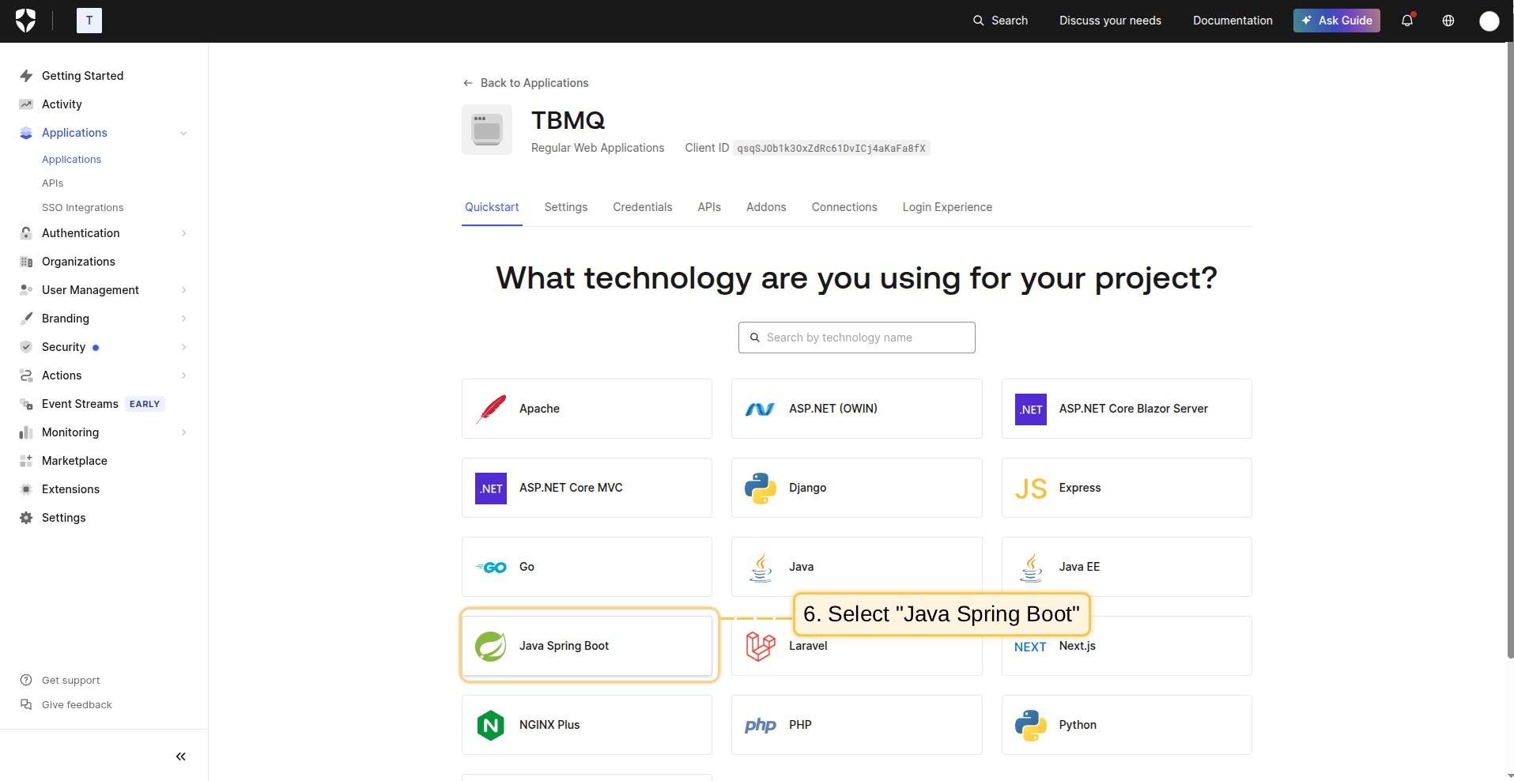Click the notifications bell icon
Viewport: 1514px width, 781px height.
point(1407,21)
